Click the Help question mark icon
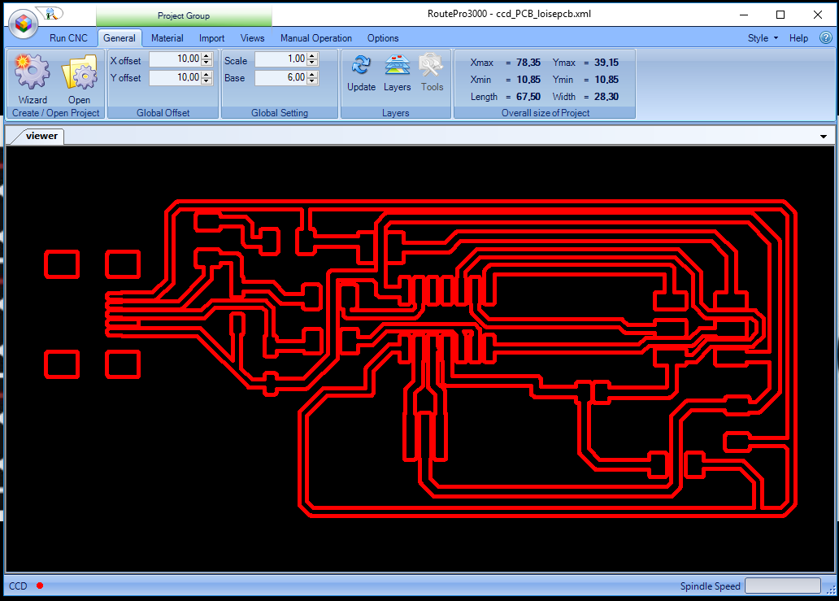The height and width of the screenshot is (601, 839). pyautogui.click(x=826, y=37)
